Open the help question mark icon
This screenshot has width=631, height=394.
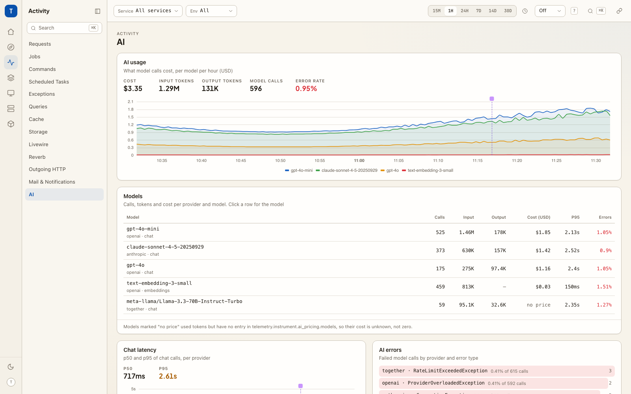(574, 11)
